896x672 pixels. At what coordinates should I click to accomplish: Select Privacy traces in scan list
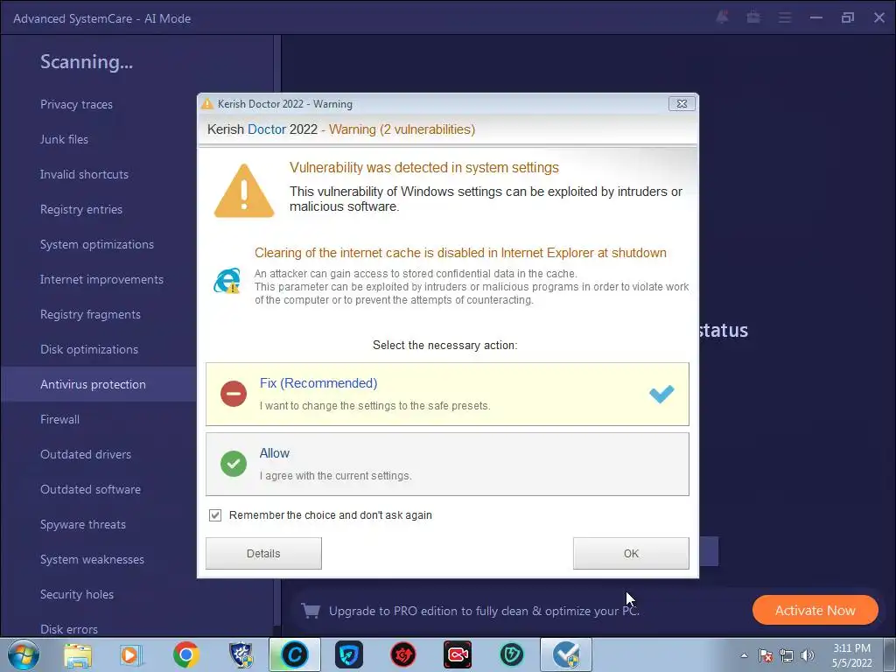point(77,105)
